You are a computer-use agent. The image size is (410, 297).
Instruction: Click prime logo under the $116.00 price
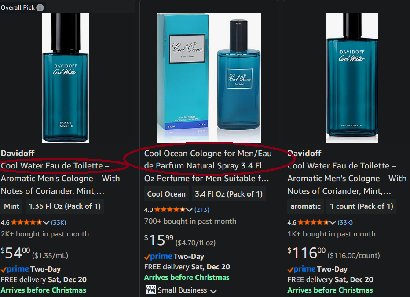(x=301, y=269)
